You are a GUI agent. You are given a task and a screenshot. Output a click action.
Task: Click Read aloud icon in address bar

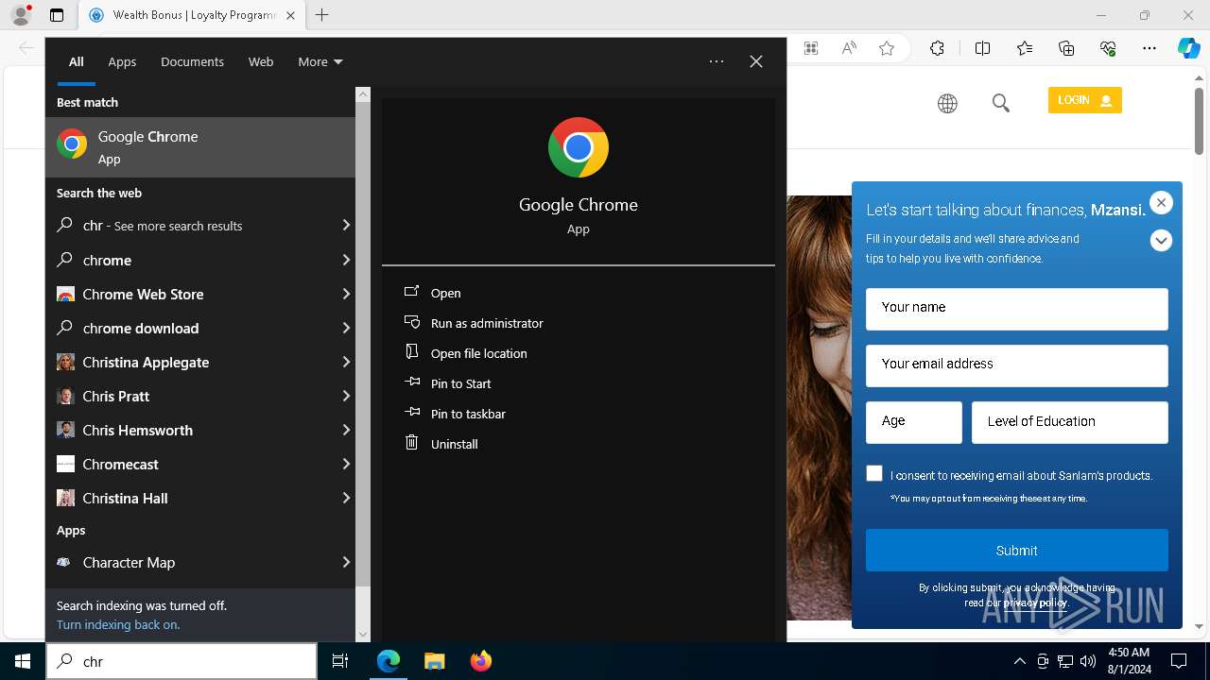pyautogui.click(x=849, y=49)
